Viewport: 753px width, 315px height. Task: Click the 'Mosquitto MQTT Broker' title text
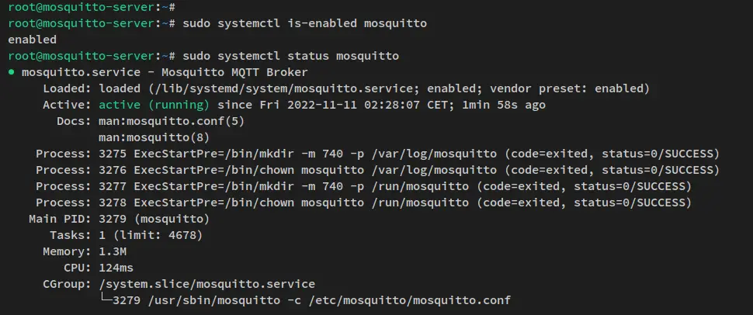pyautogui.click(x=234, y=72)
